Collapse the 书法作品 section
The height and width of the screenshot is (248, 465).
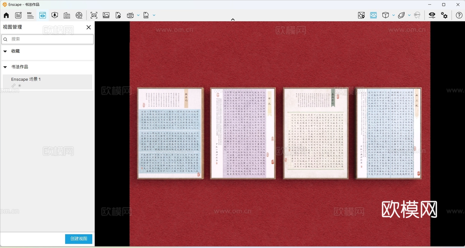5,67
